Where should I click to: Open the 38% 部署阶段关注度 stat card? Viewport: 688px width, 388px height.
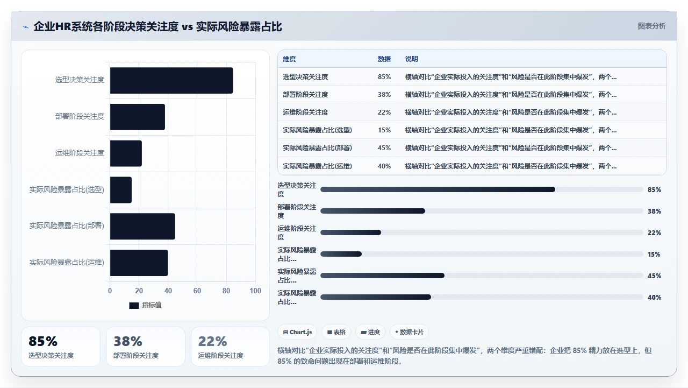click(146, 347)
